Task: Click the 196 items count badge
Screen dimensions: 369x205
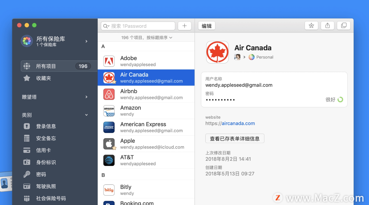Action: click(83, 66)
